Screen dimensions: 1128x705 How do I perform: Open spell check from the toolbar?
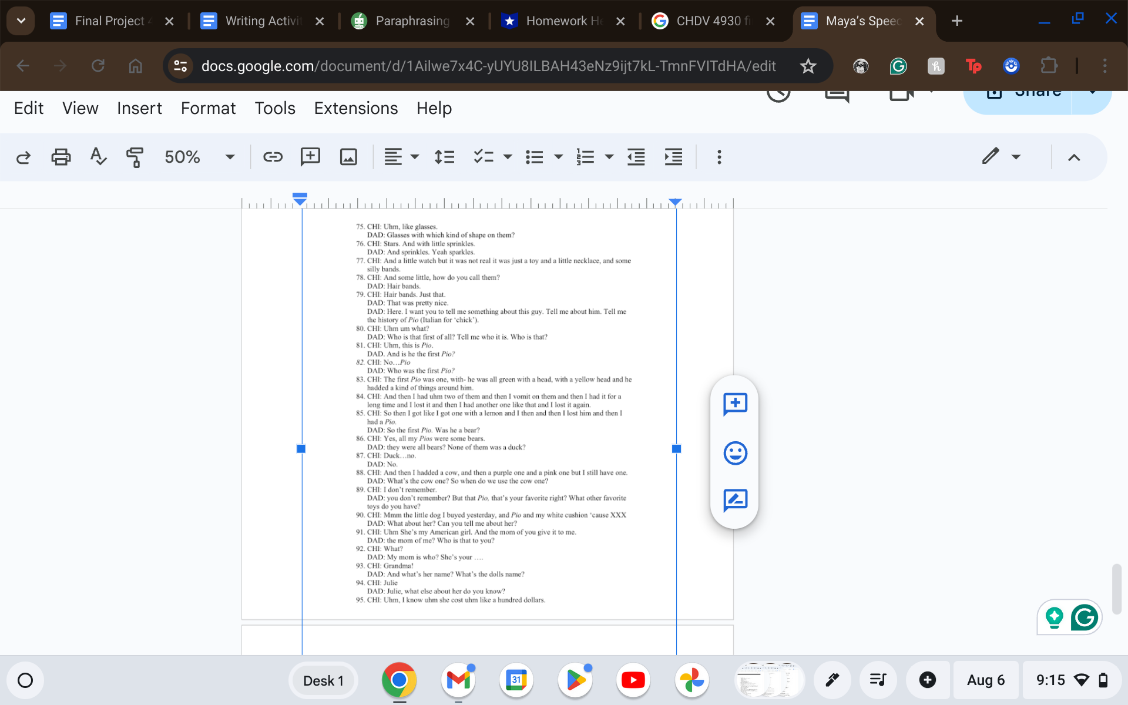tap(98, 157)
